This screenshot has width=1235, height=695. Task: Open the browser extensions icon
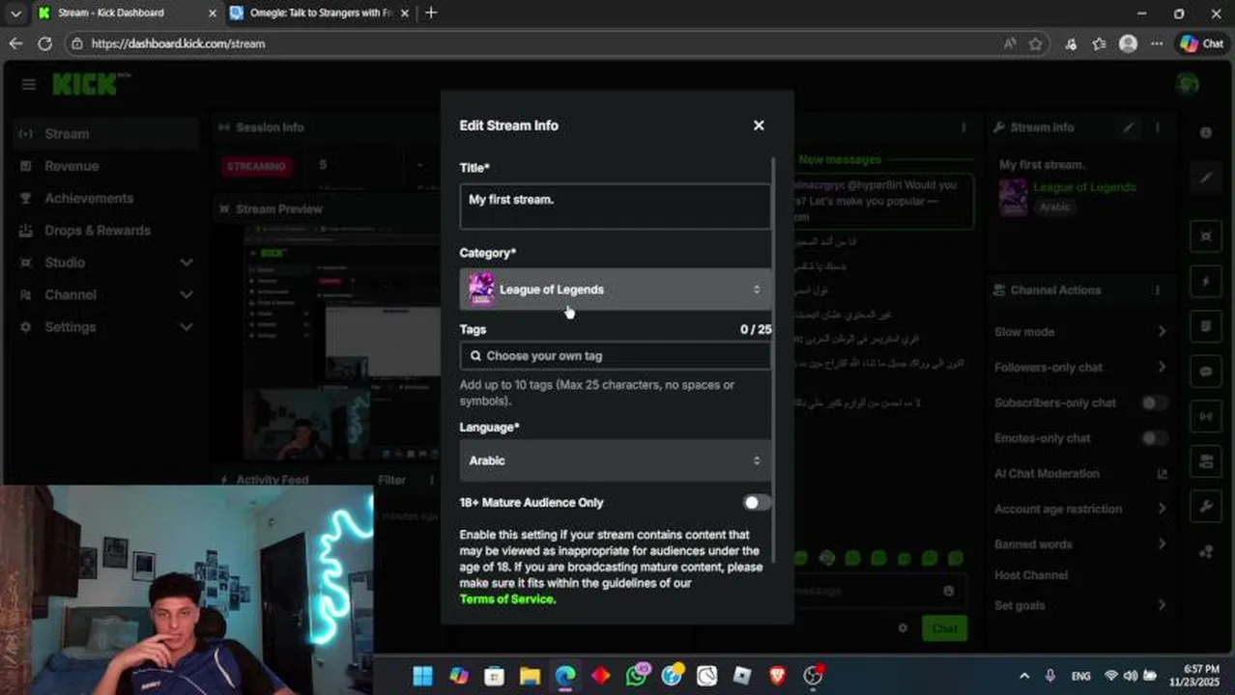pyautogui.click(x=1071, y=43)
